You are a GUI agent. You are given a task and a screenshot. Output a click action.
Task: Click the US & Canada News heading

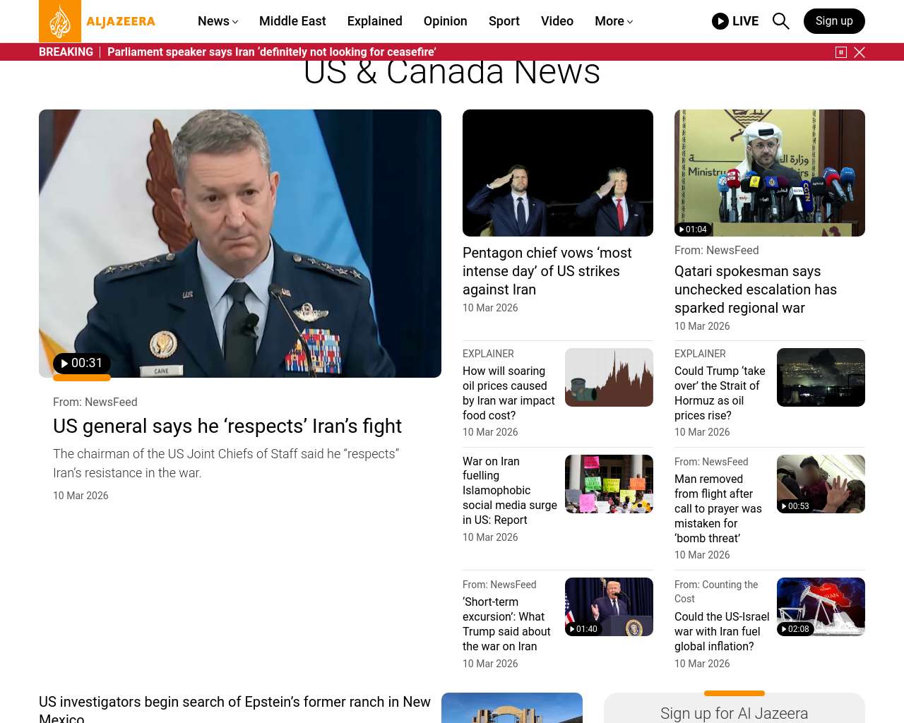tap(452, 73)
